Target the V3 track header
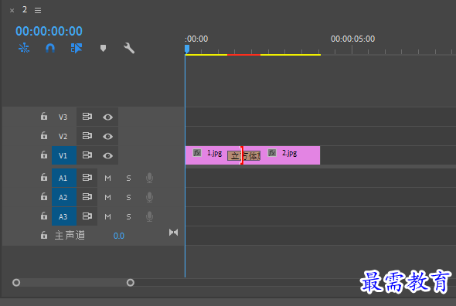Image resolution: width=456 pixels, height=306 pixels. click(x=63, y=117)
